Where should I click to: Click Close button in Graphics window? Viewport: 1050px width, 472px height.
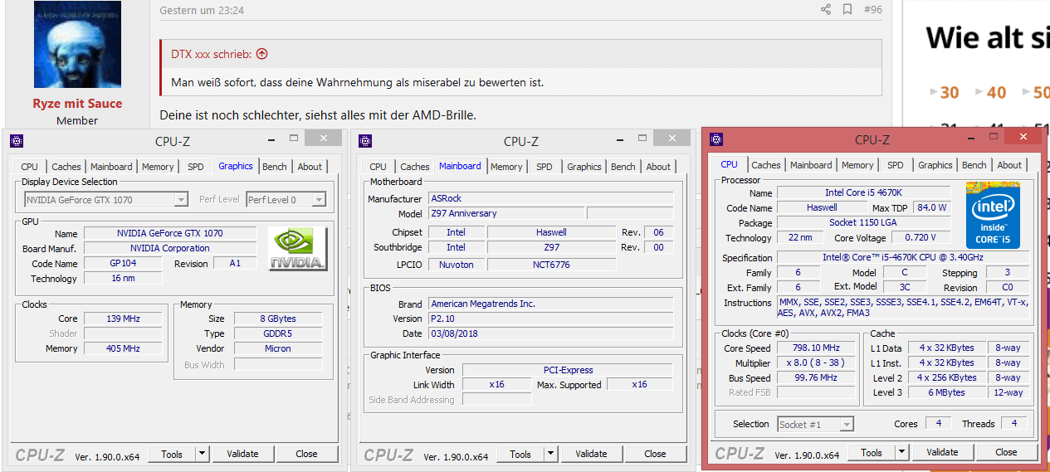pos(306,454)
